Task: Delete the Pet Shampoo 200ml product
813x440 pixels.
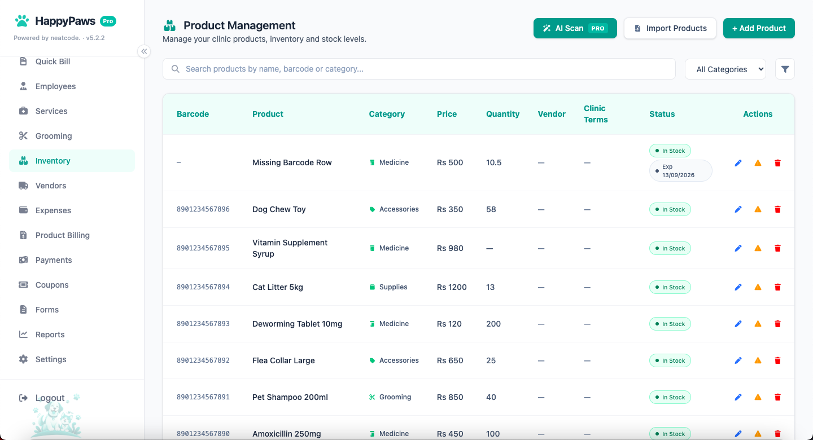Action: coord(777,397)
